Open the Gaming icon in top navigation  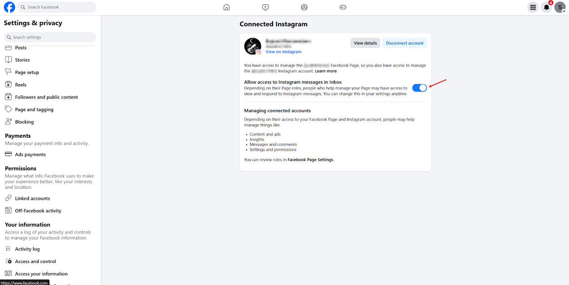(x=343, y=7)
